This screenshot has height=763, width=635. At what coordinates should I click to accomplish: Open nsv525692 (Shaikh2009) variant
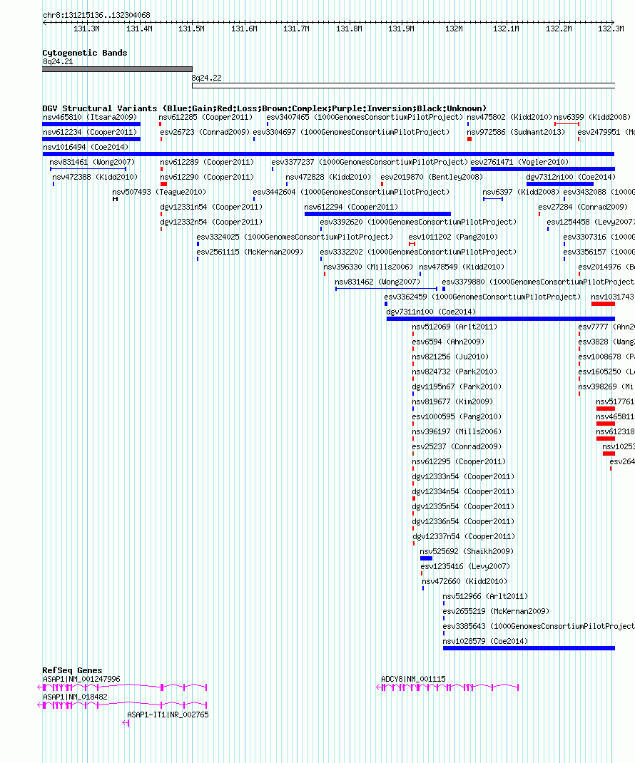pos(467,552)
